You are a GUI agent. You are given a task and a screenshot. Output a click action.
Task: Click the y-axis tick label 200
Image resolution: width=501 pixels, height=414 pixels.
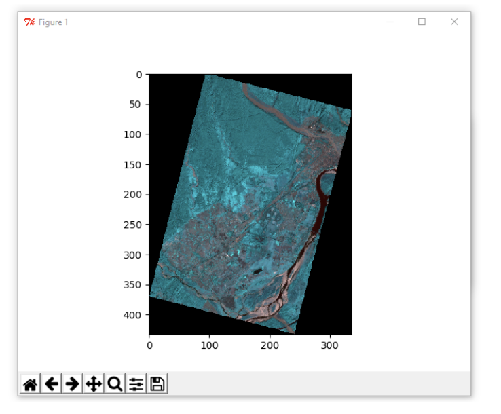(x=132, y=194)
